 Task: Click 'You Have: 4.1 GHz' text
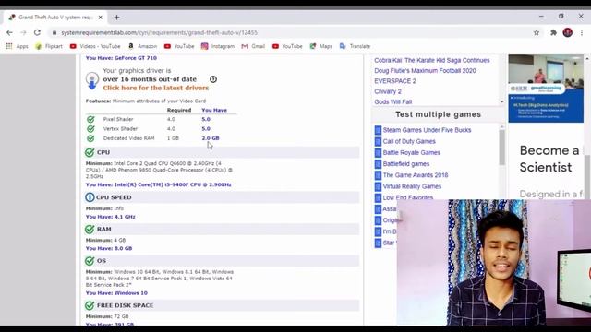[110, 217]
